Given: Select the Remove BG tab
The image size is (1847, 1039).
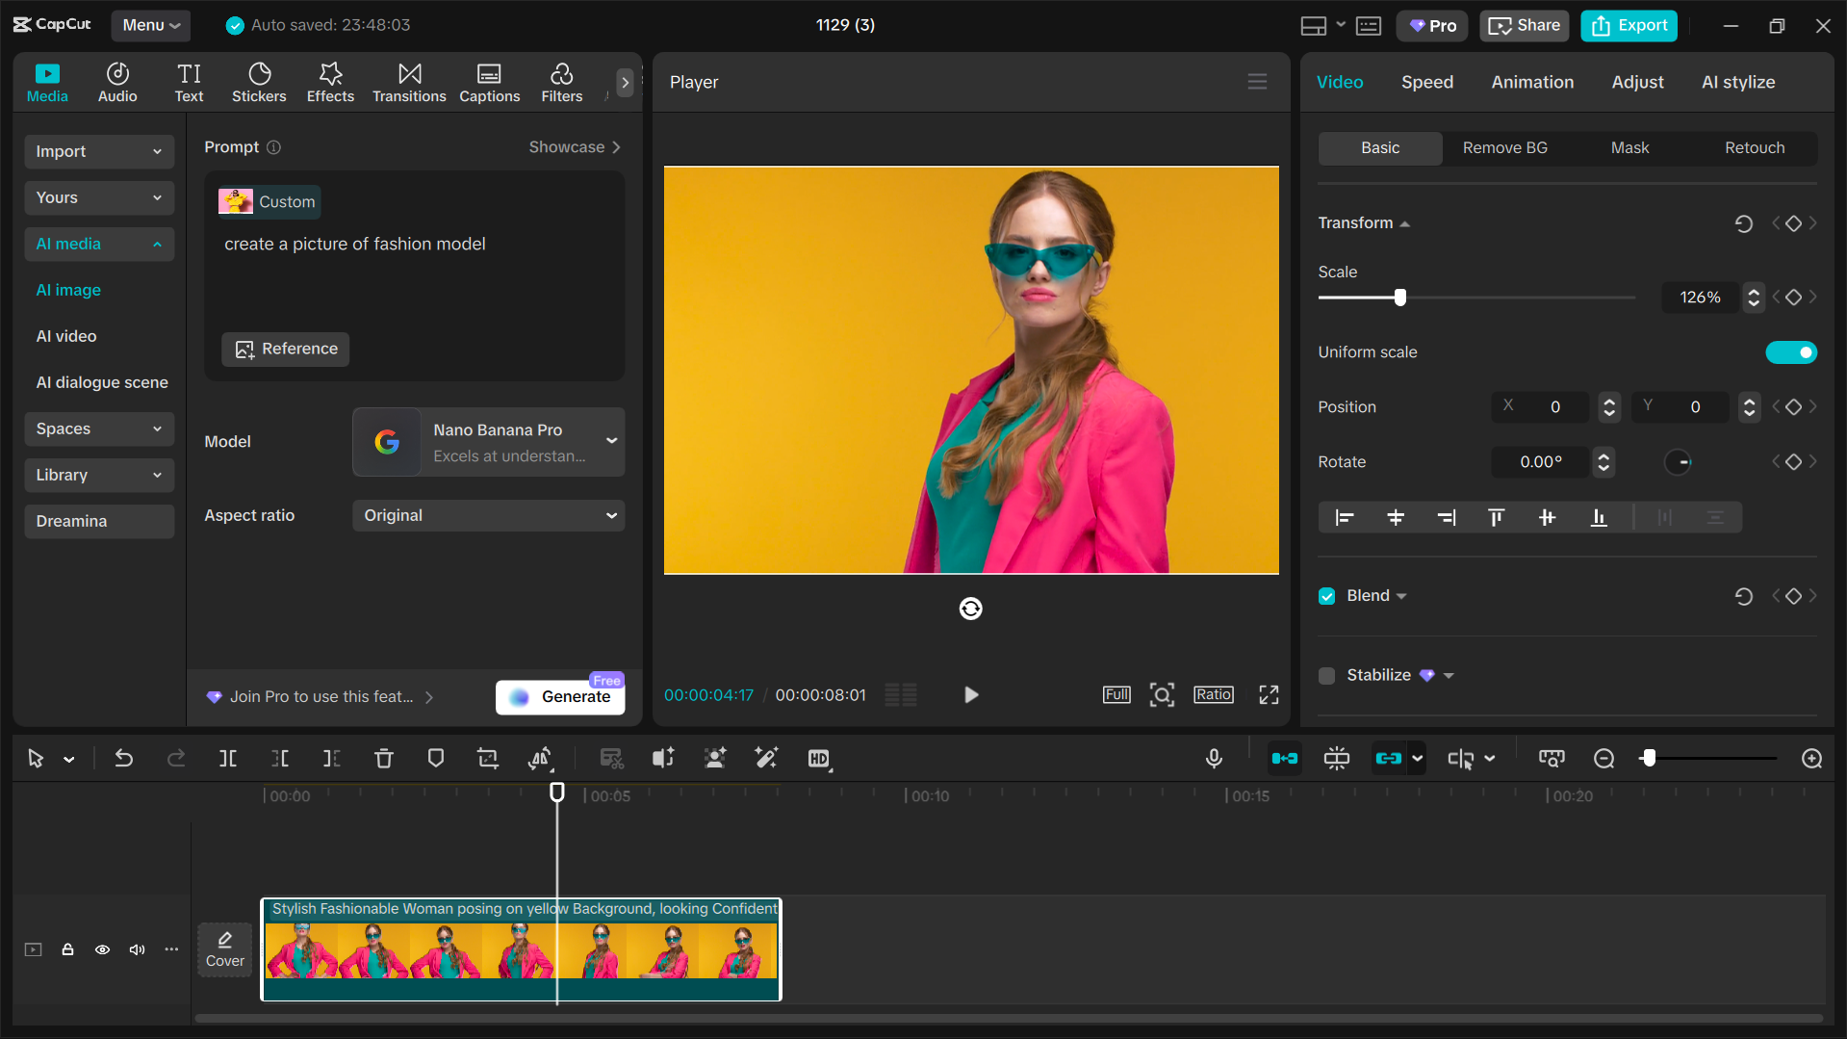Looking at the screenshot, I should pyautogui.click(x=1504, y=147).
